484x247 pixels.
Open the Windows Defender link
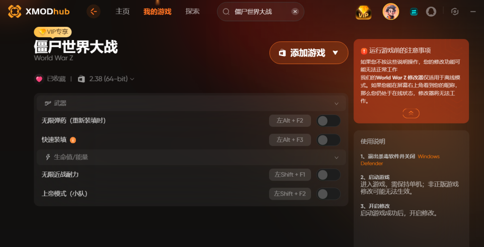tap(400, 160)
